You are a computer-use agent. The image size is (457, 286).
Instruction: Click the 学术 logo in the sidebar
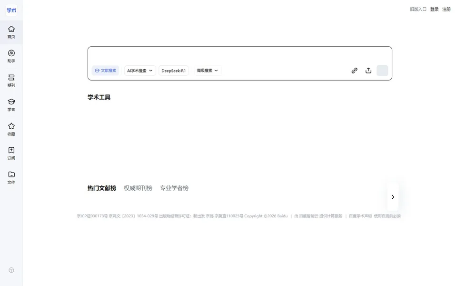[11, 10]
